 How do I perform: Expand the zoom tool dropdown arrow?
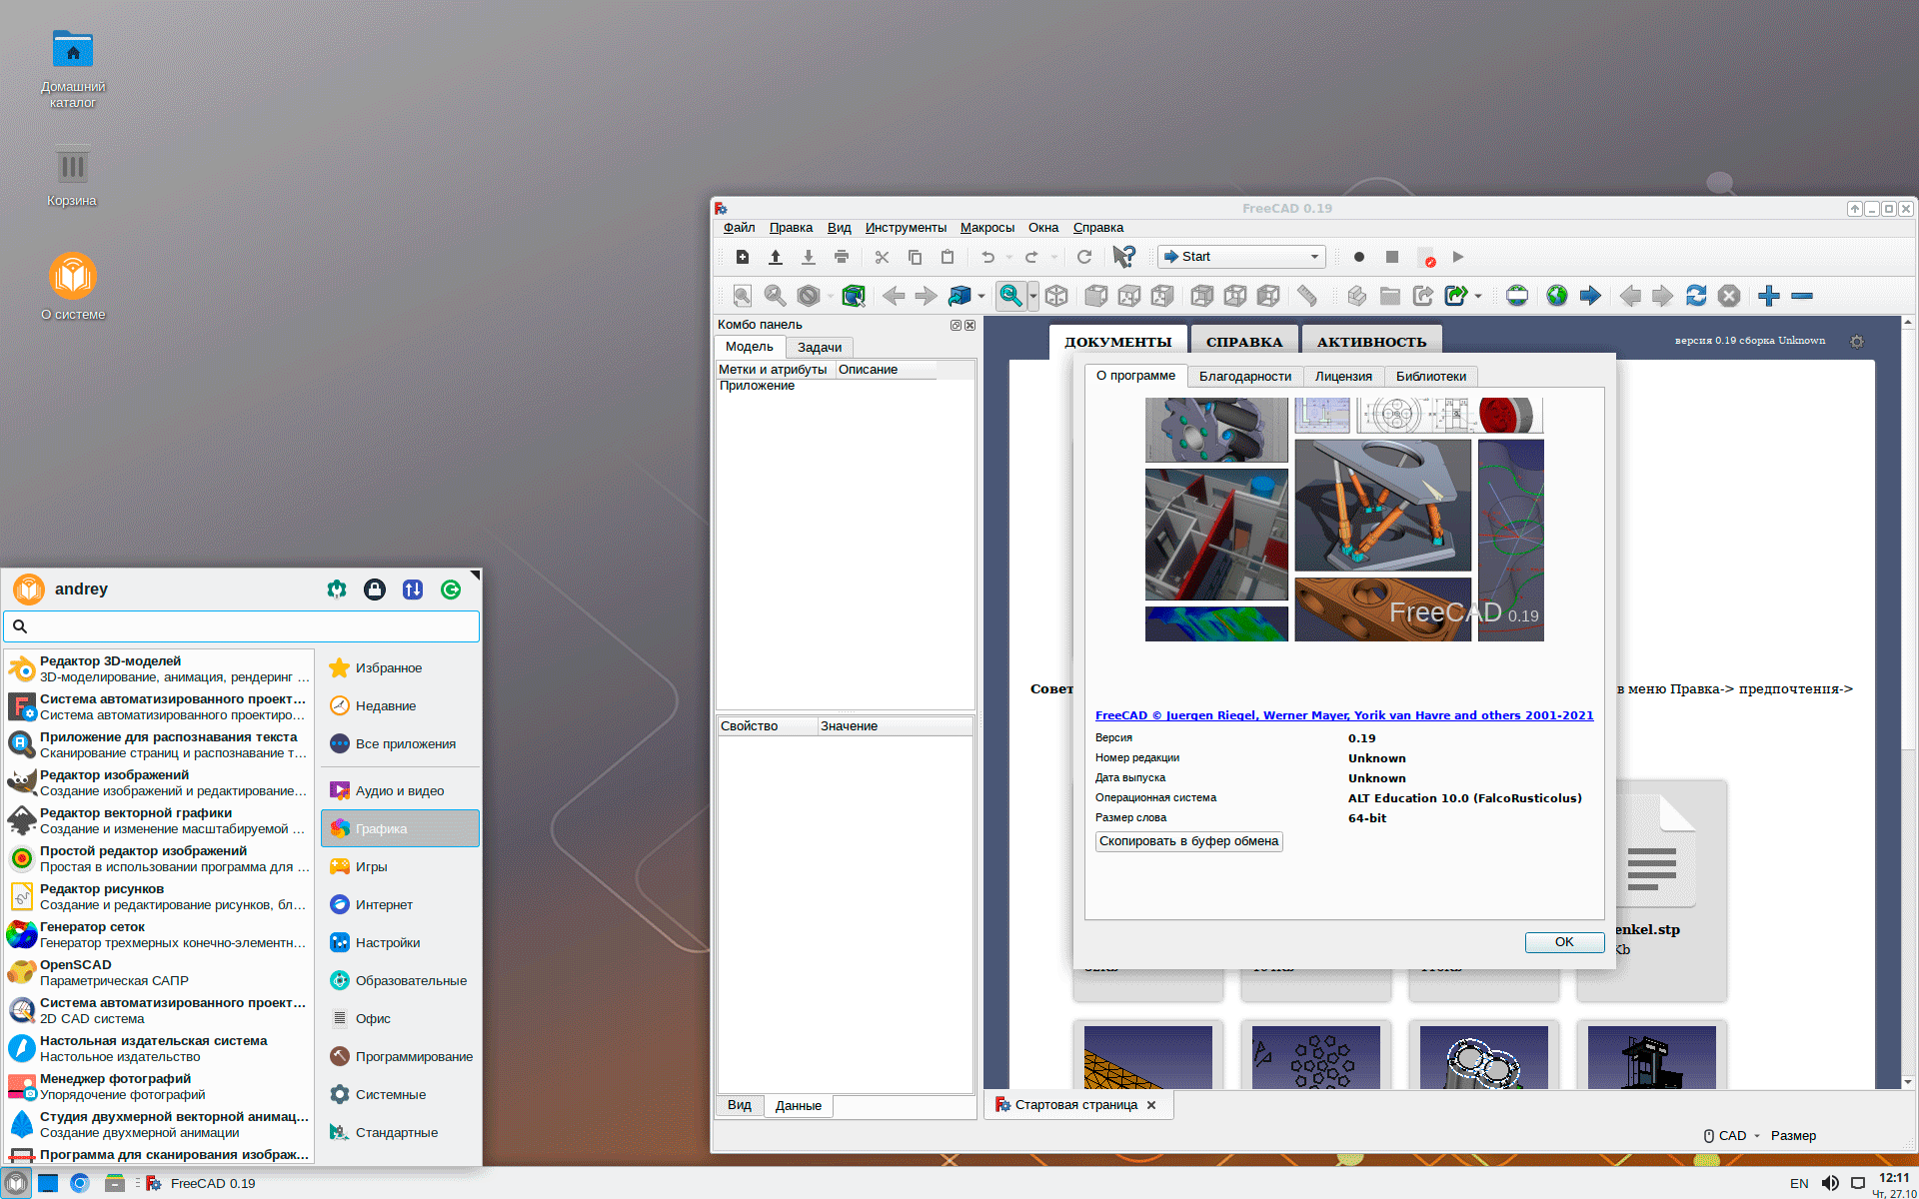[1033, 296]
